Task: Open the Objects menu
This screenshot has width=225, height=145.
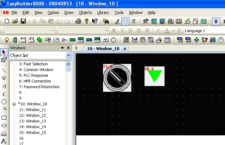Action: click(85, 12)
